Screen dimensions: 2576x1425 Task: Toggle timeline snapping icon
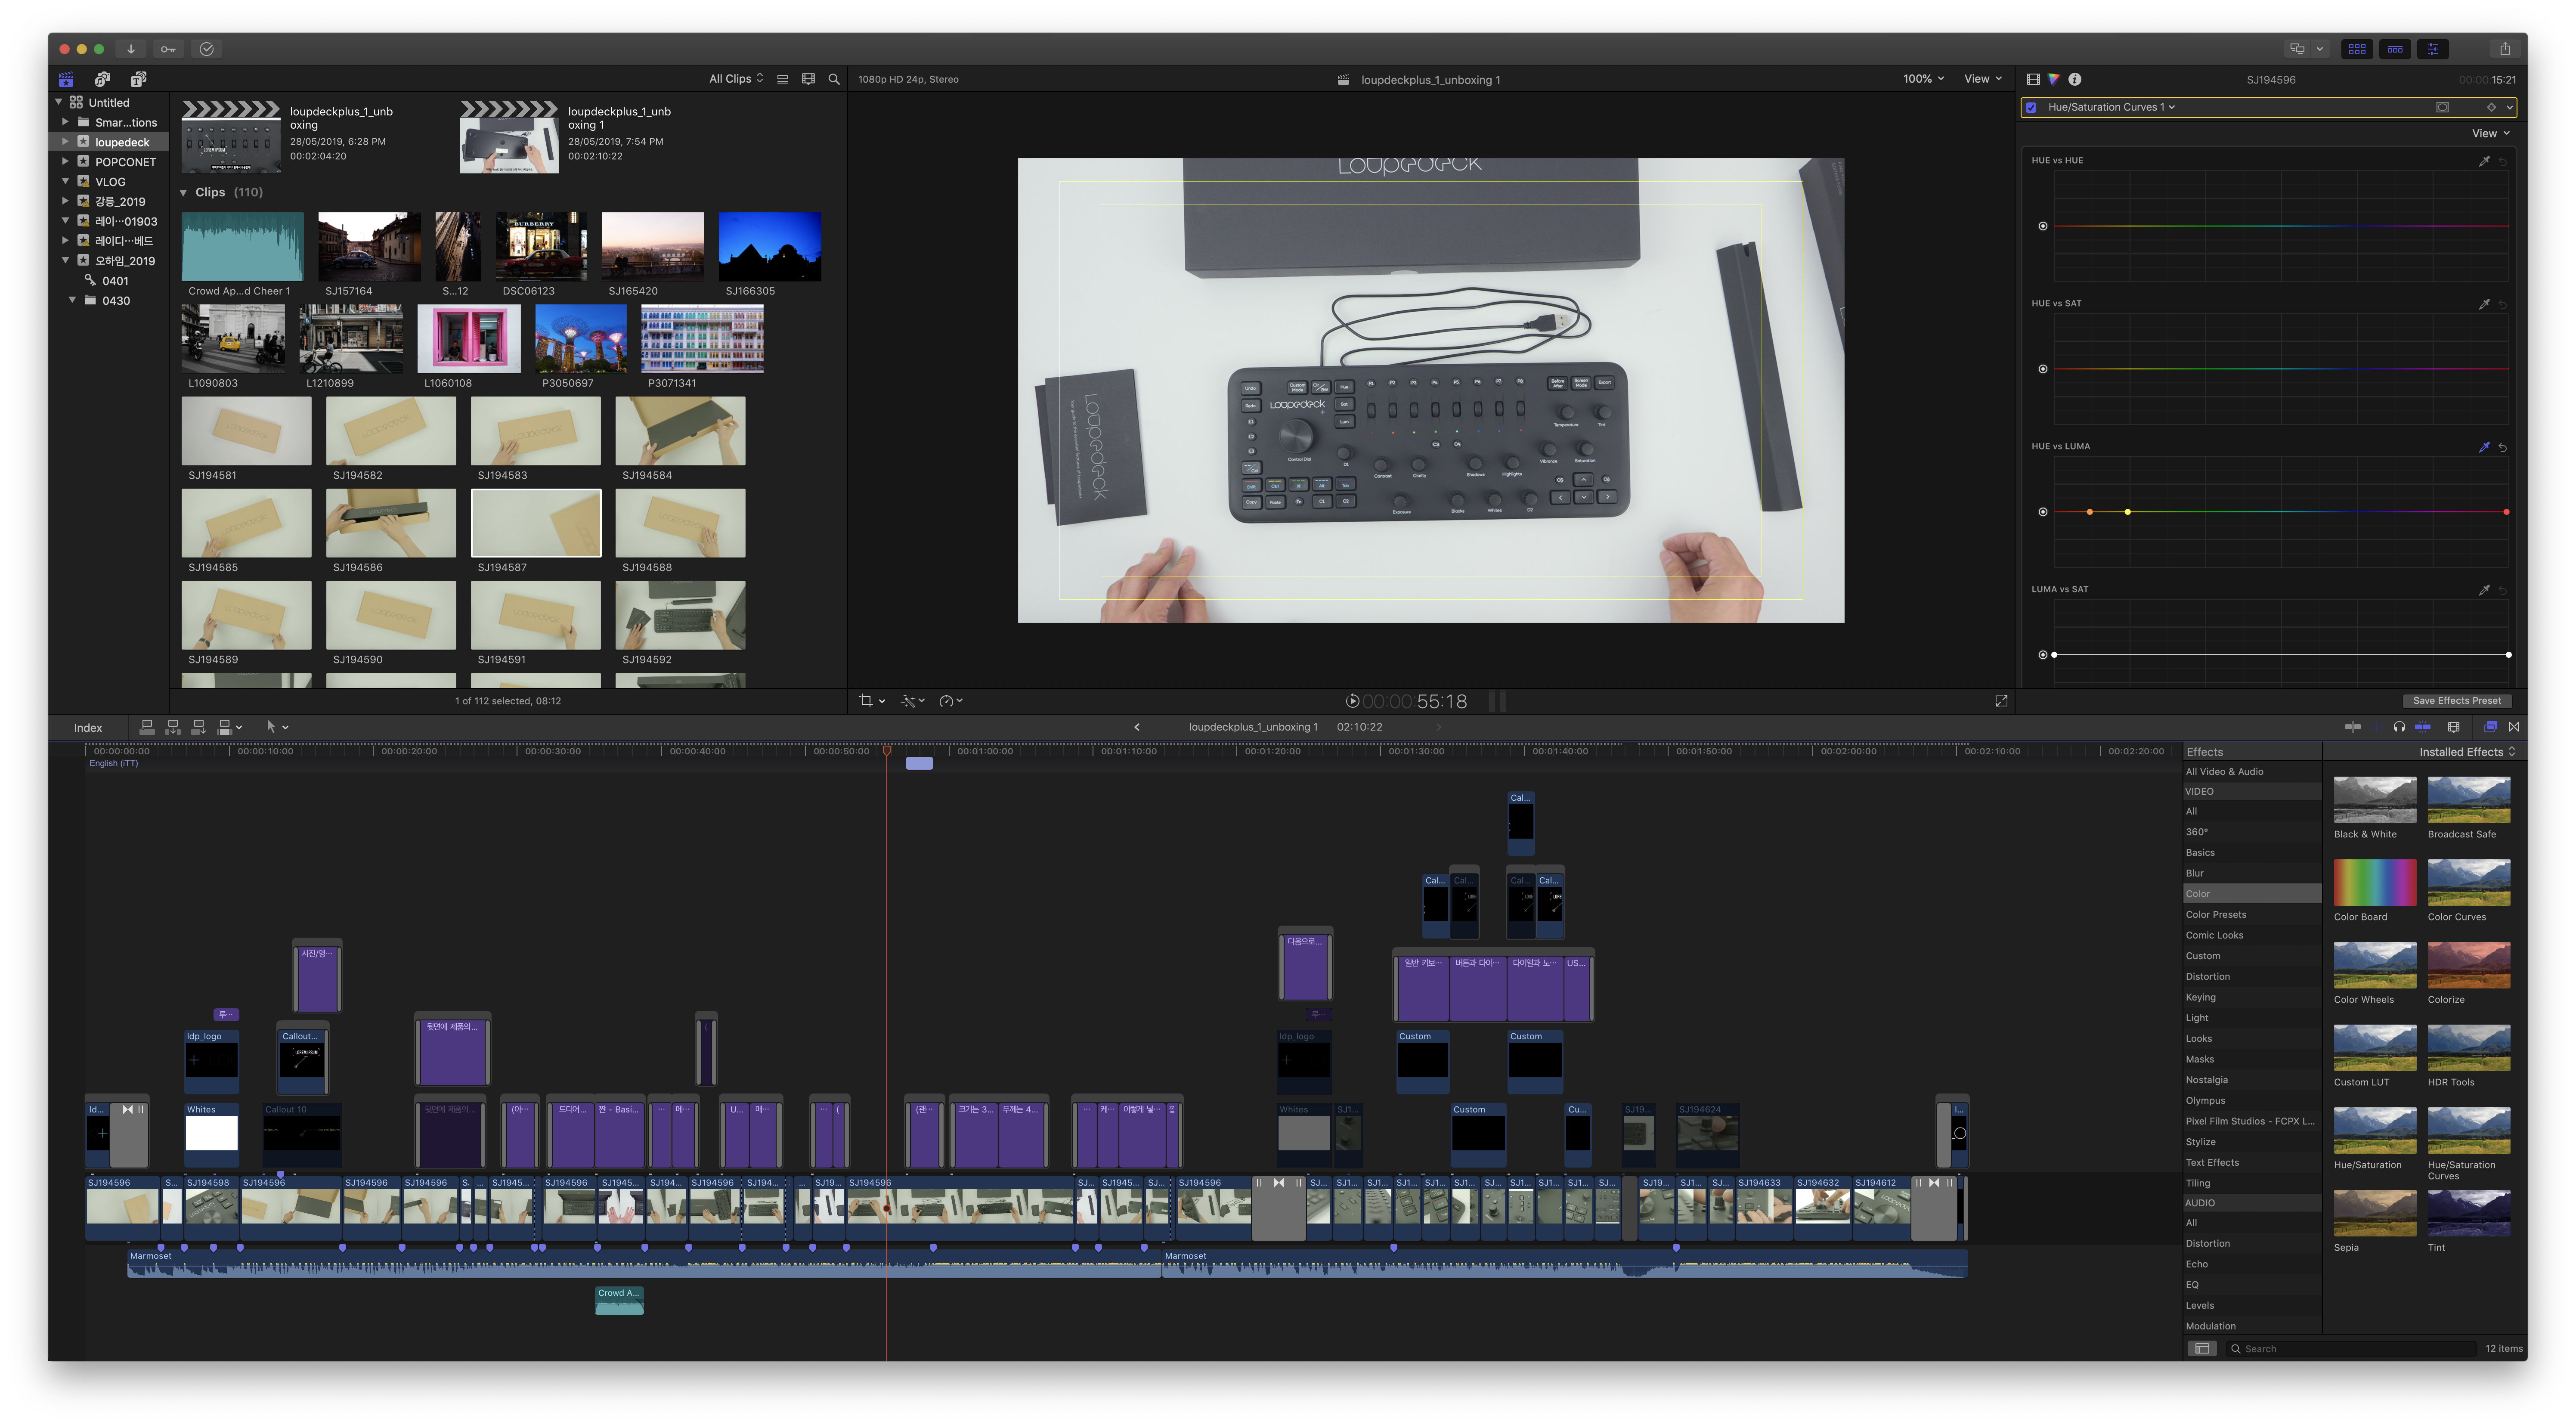(2423, 727)
